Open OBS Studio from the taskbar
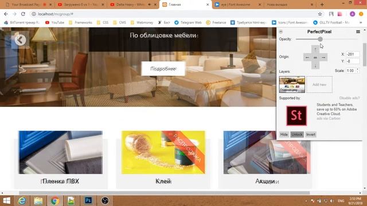Viewport: 367px width, 206px height. point(105,201)
